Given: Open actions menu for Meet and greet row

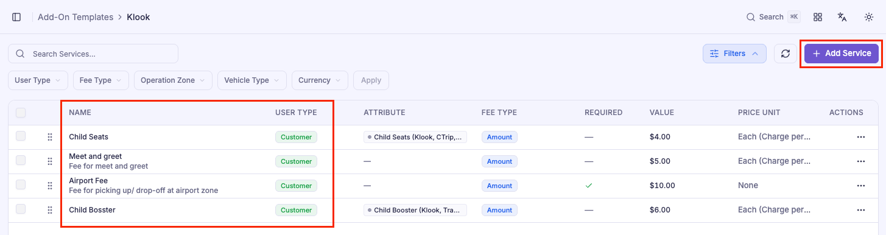Looking at the screenshot, I should click(861, 161).
